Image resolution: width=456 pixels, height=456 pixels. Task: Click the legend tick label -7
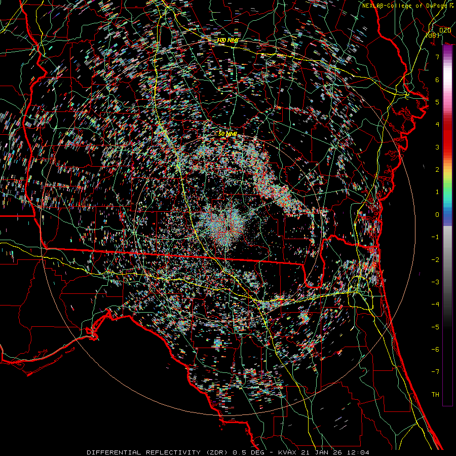point(435,372)
